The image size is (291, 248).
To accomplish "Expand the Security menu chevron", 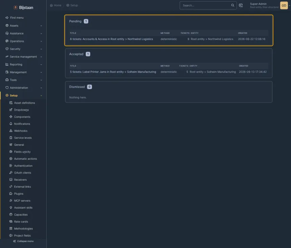I will [41, 49].
